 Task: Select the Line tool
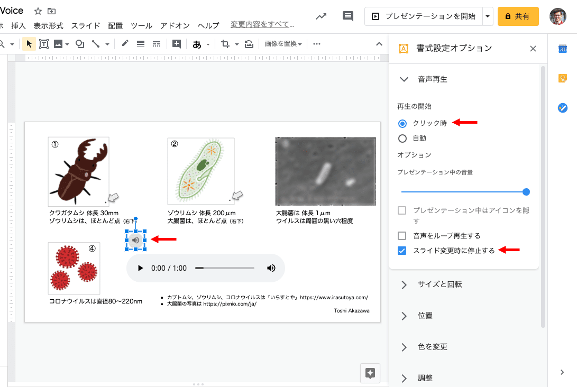tap(96, 43)
